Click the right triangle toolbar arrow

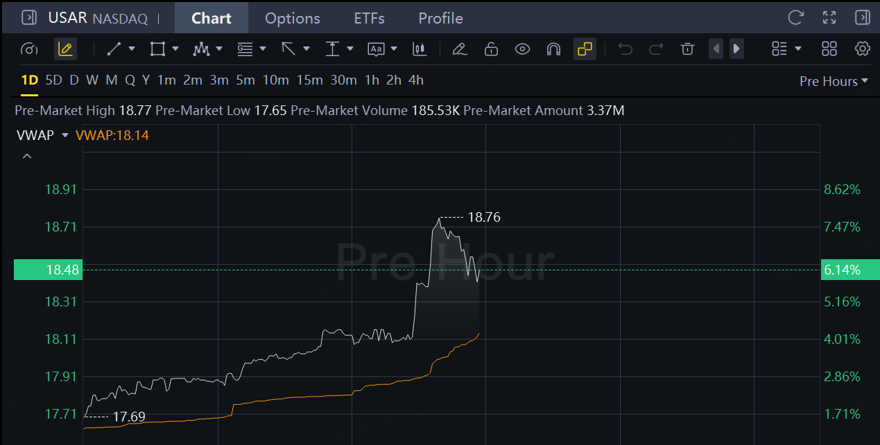[x=736, y=49]
